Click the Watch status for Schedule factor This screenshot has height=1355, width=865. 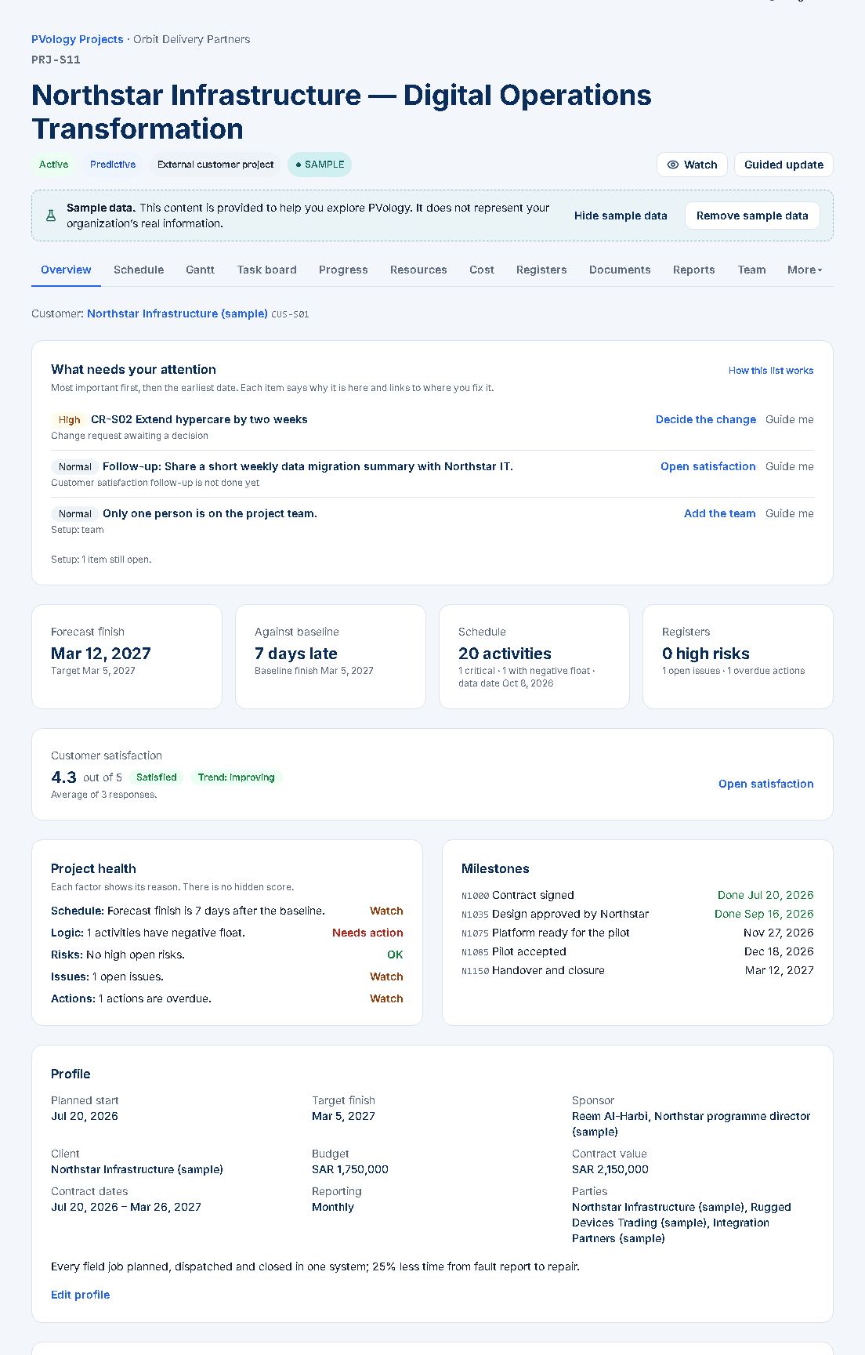(386, 911)
